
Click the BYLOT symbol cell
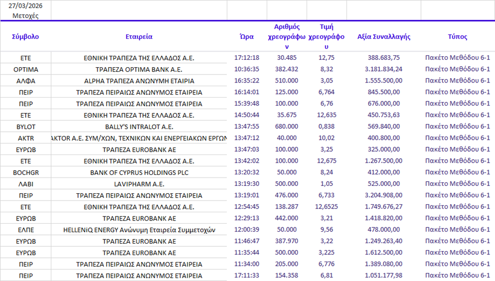26,127
